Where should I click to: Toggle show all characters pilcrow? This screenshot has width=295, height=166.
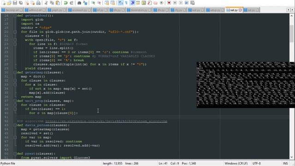point(126,3)
